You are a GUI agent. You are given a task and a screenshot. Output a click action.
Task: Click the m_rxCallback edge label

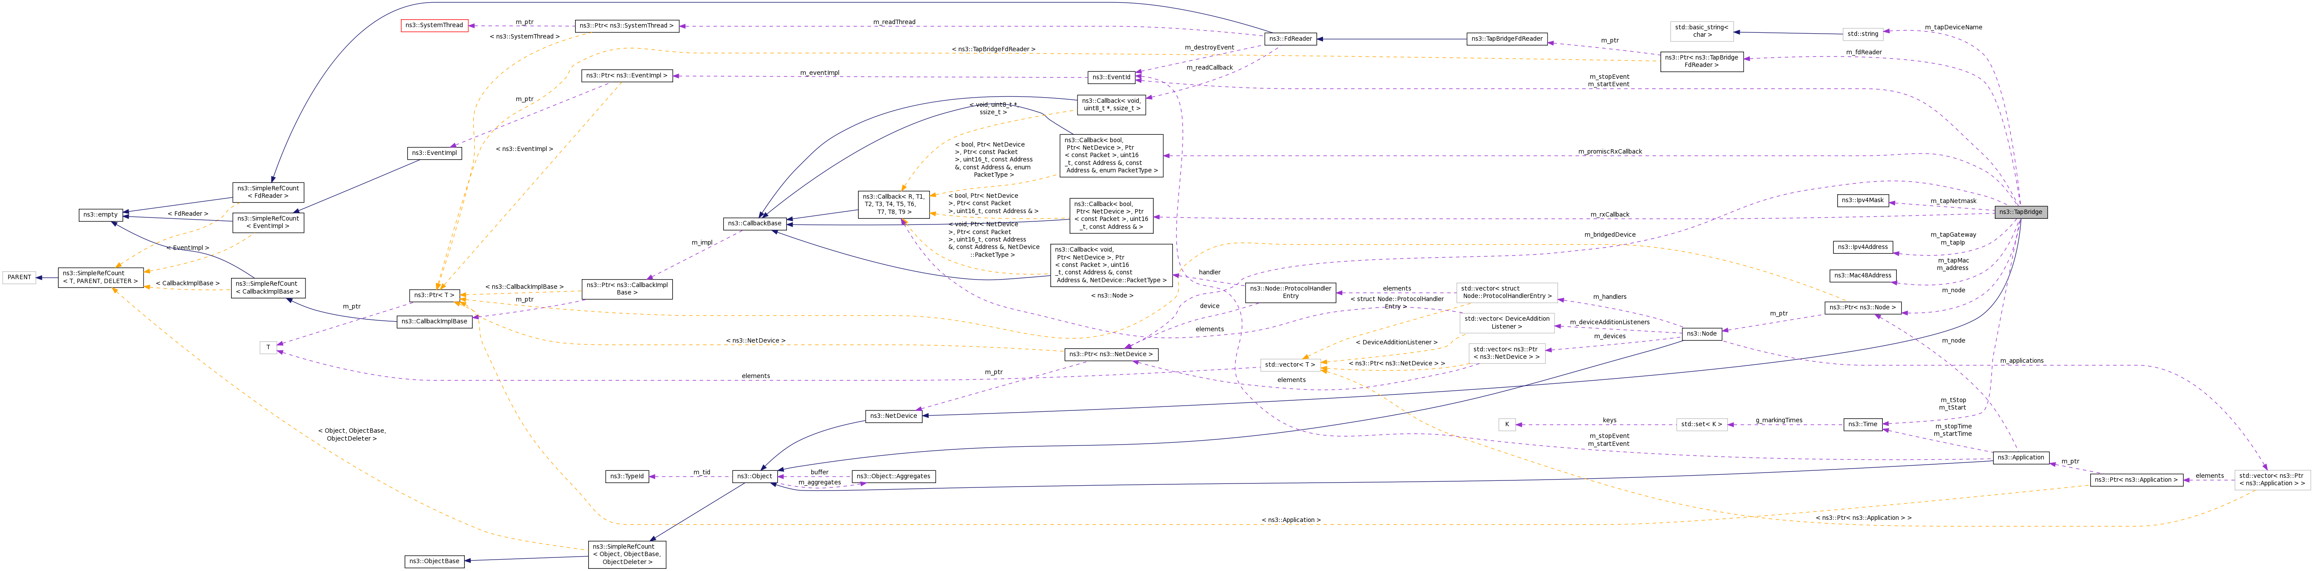1610,214
